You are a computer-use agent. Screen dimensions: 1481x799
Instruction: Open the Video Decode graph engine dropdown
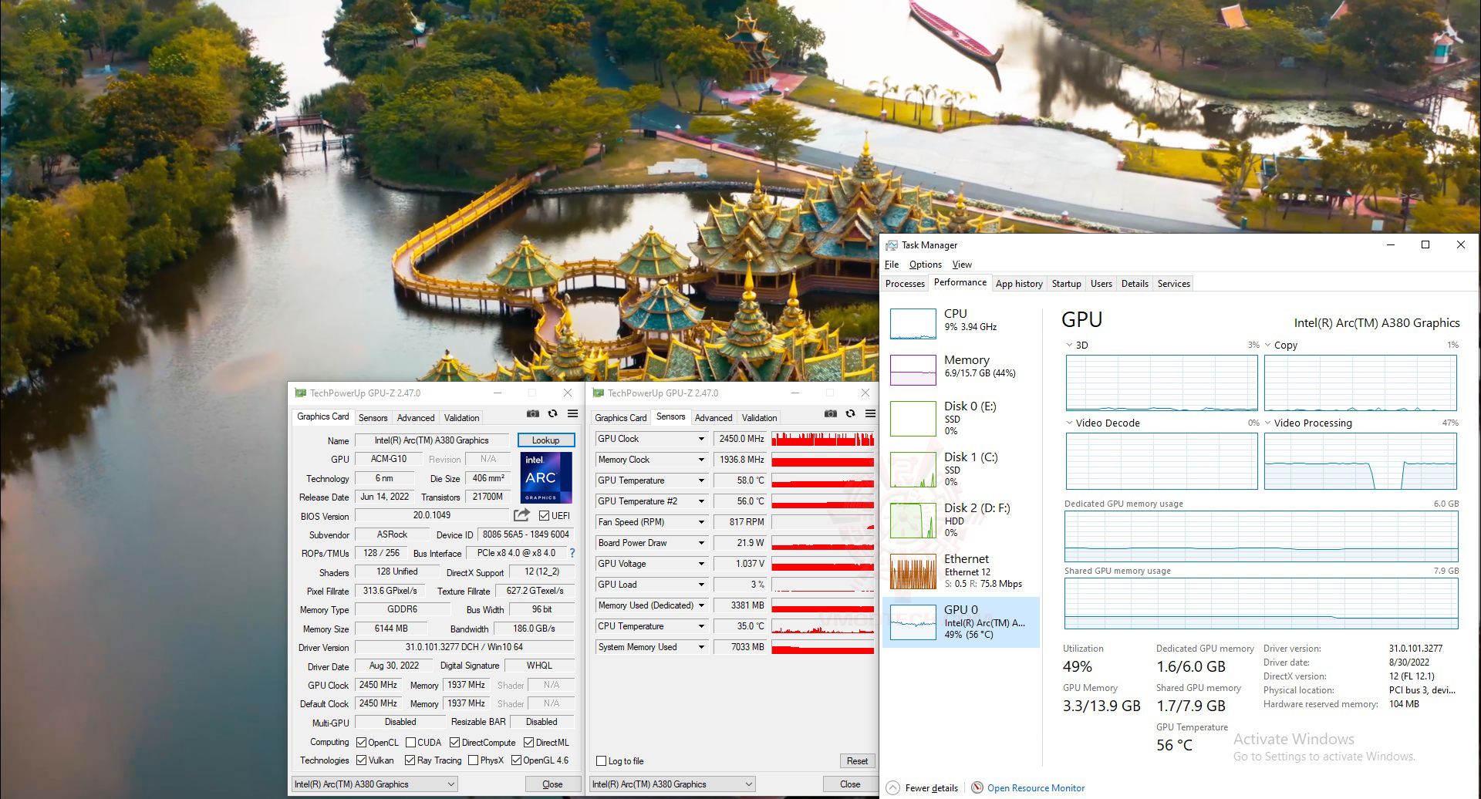(x=1069, y=423)
